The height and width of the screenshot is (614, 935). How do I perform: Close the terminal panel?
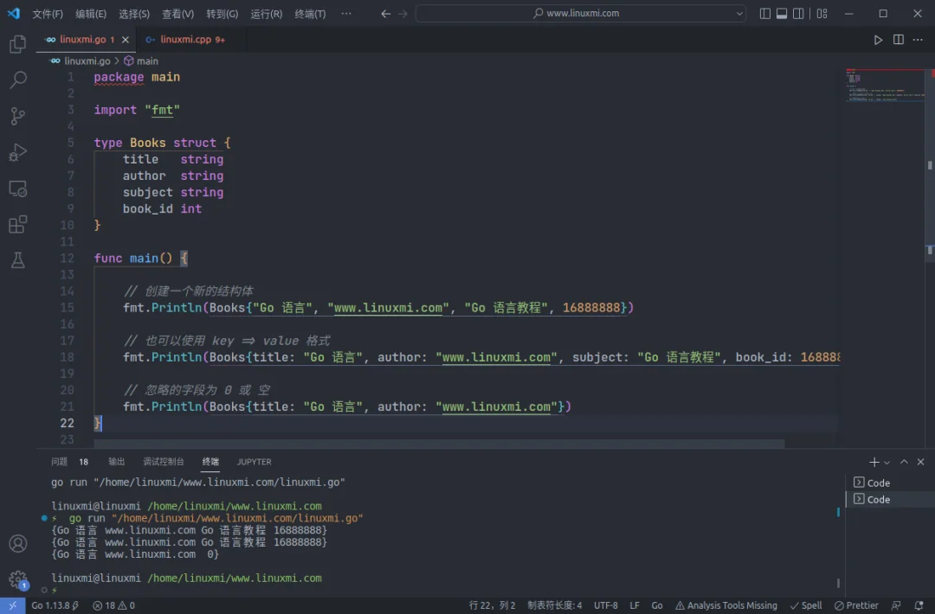[x=920, y=462]
